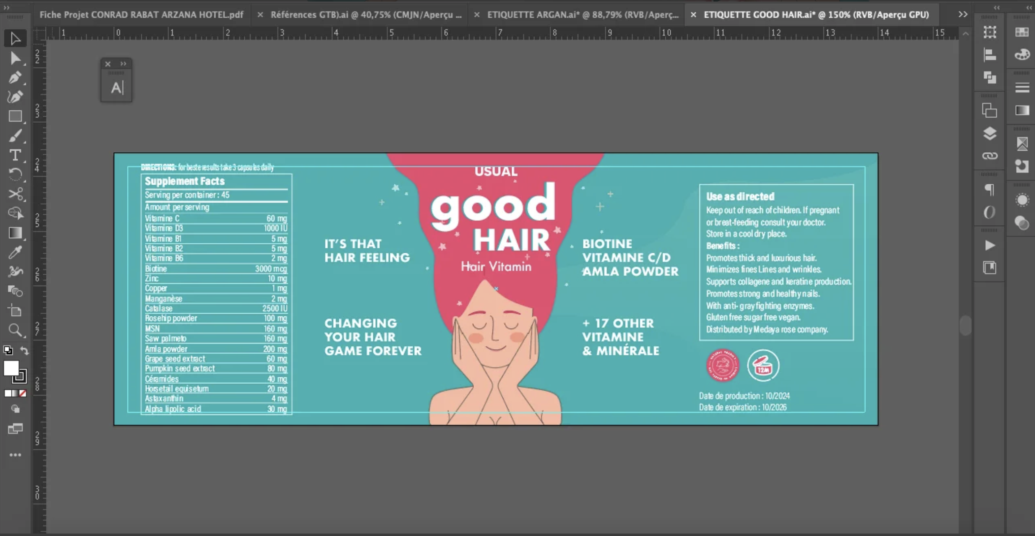Image resolution: width=1035 pixels, height=536 pixels.
Task: Select the Rotate tool
Action: tap(15, 175)
